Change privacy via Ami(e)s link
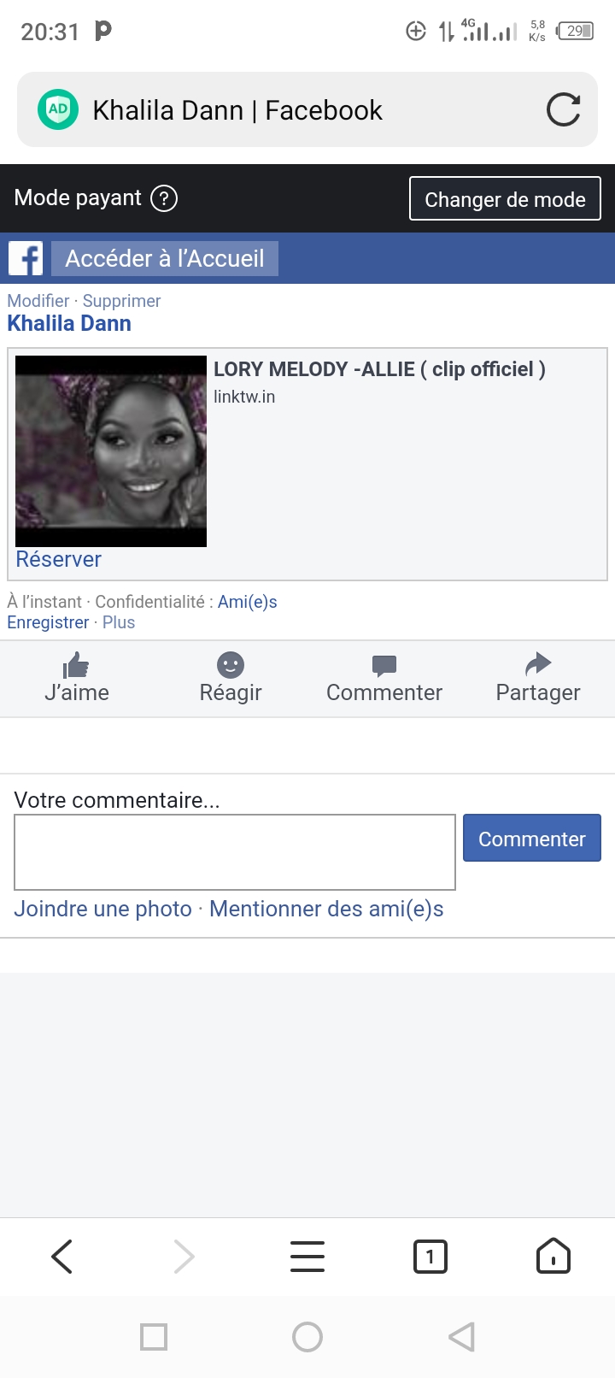Screen dimensions: 615x1378 (x=248, y=602)
